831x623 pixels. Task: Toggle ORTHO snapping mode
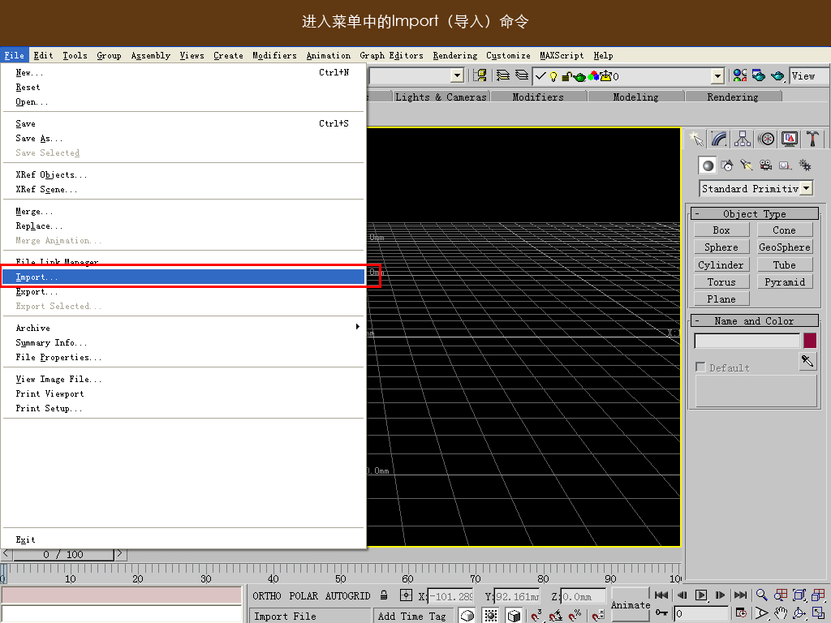[x=266, y=596]
